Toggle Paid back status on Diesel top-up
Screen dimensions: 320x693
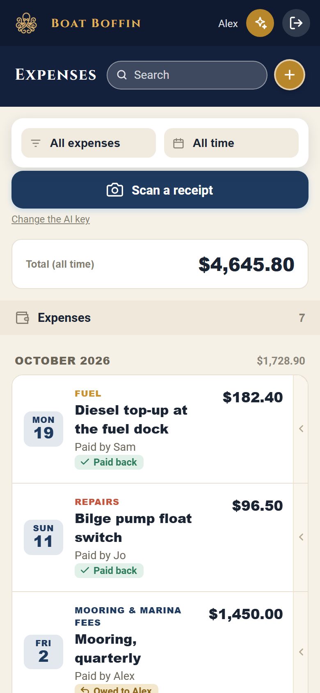coord(109,462)
